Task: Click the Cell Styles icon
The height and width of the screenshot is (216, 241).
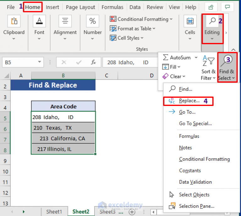Action: click(x=113, y=38)
